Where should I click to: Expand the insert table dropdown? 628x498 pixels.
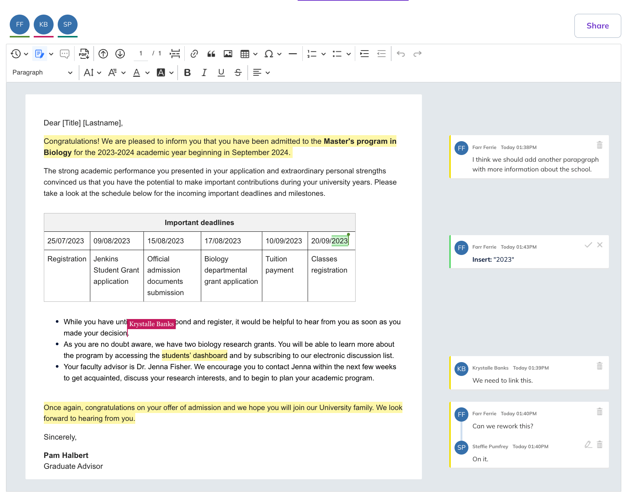(255, 54)
